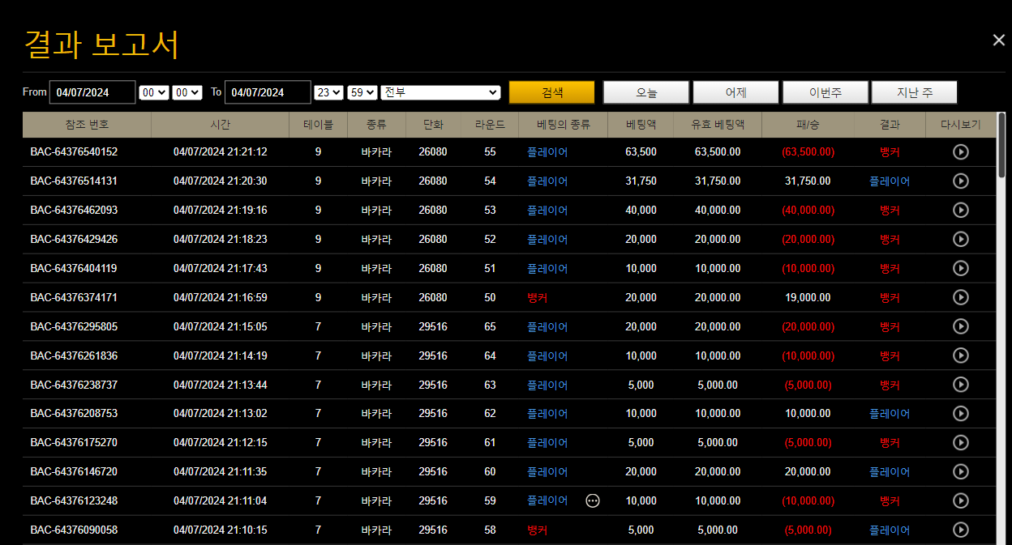Image resolution: width=1012 pixels, height=545 pixels.
Task: Replay round BAC-64376462093
Action: click(x=961, y=211)
